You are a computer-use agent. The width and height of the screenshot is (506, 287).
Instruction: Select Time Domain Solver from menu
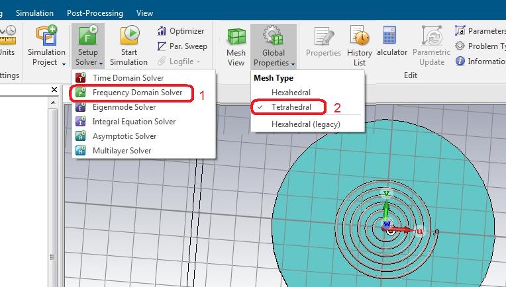(x=144, y=77)
